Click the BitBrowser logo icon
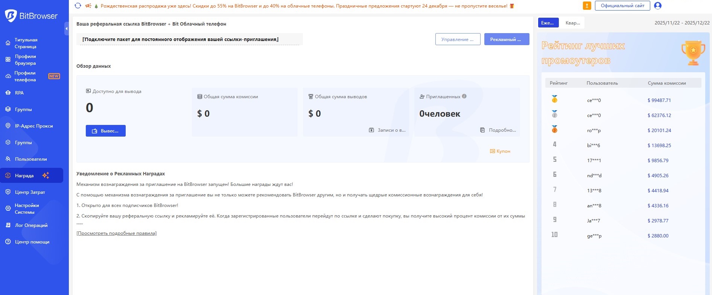 [11, 16]
